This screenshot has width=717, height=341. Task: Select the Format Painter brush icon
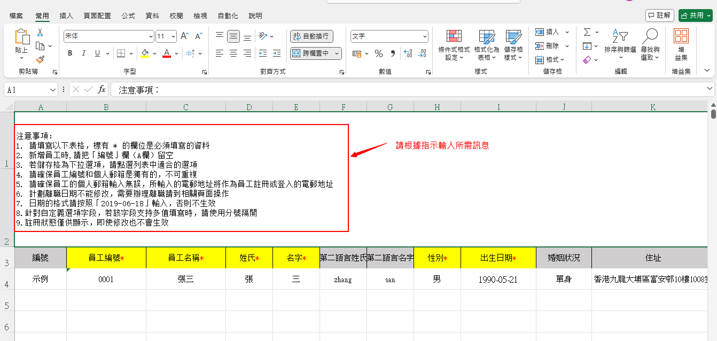click(x=40, y=59)
